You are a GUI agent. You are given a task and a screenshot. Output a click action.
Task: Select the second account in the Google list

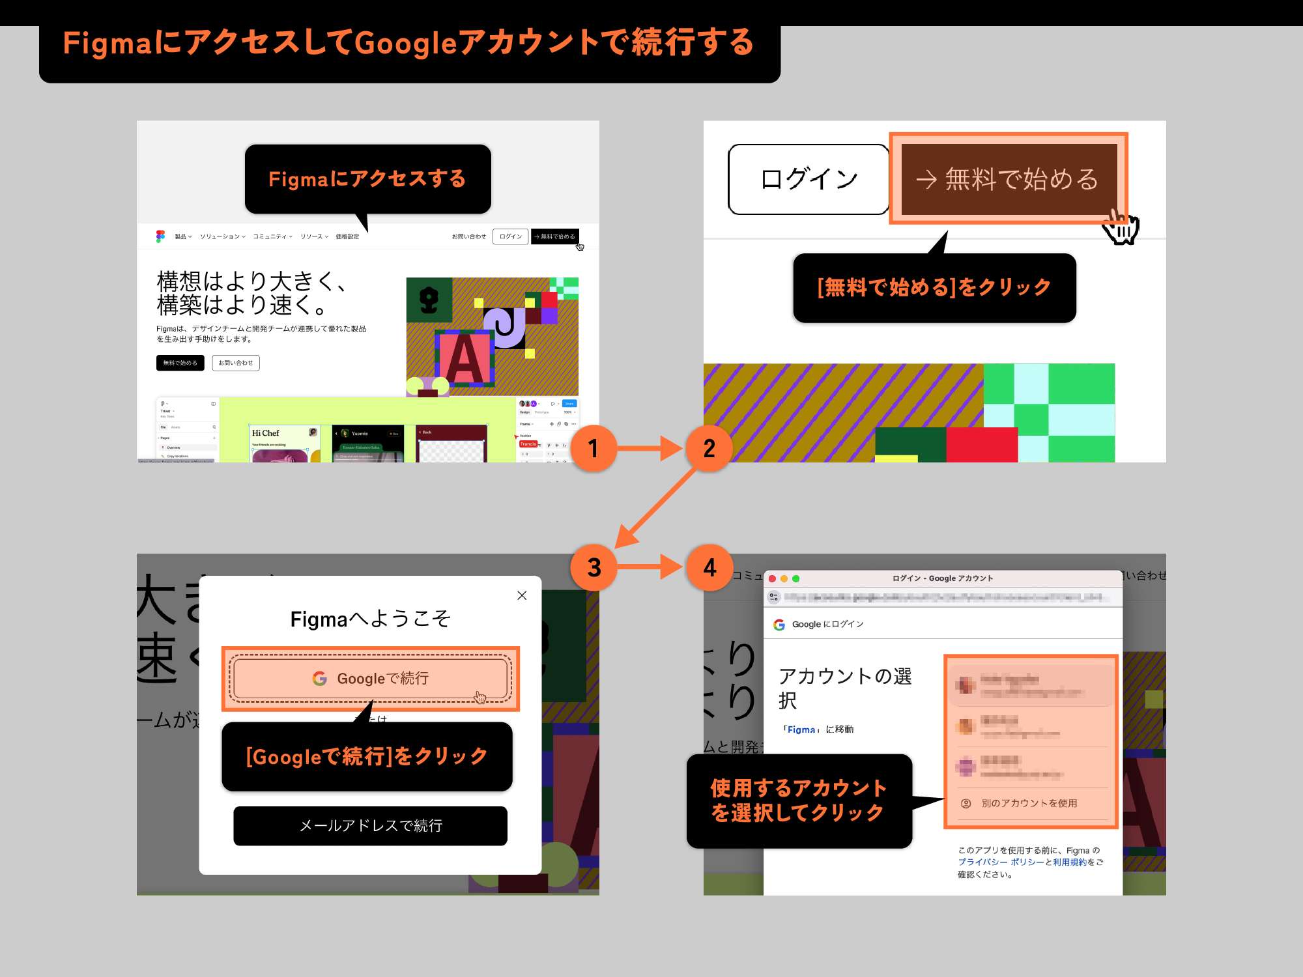[1031, 726]
